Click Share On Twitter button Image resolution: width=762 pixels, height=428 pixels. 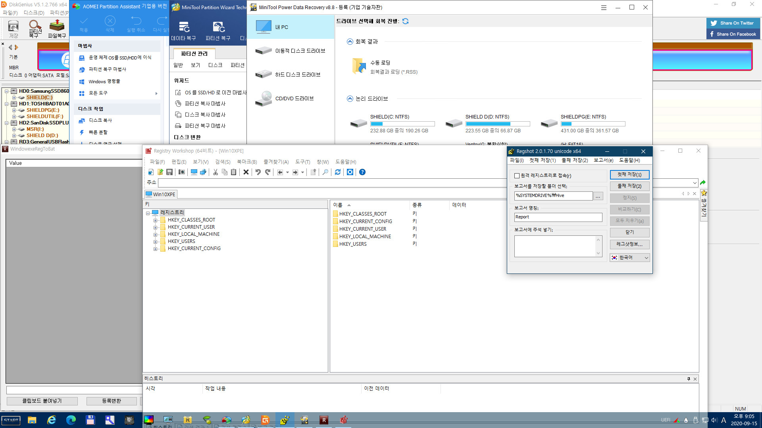733,23
